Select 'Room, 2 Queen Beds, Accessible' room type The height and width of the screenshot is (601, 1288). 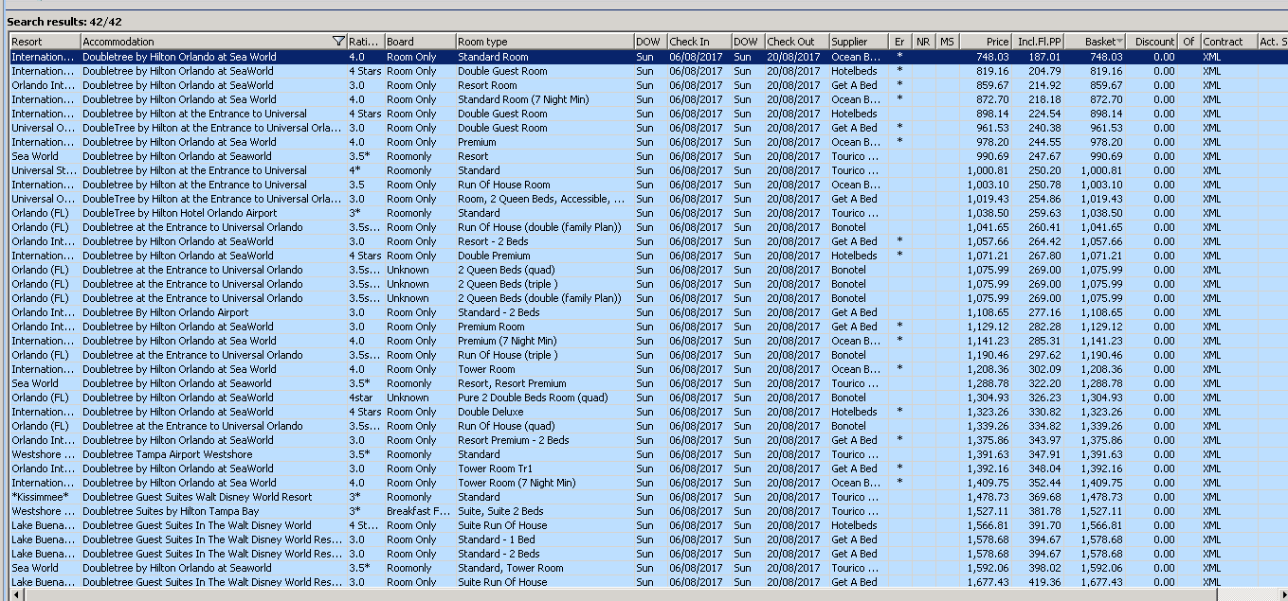pos(544,199)
